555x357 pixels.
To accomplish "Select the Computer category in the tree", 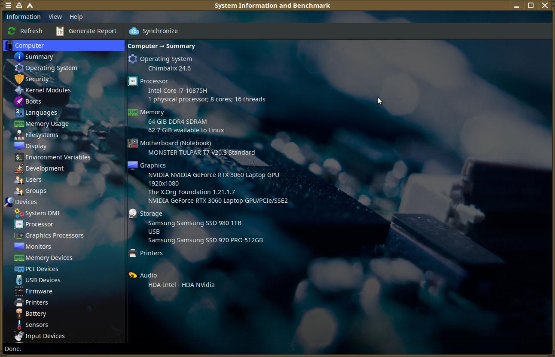I will point(64,46).
